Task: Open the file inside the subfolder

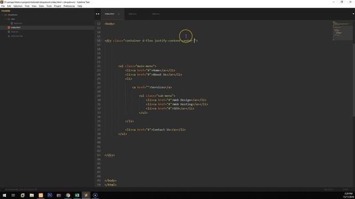Action: tap(18, 23)
